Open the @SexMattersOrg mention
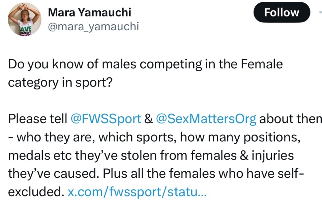 click(x=206, y=119)
